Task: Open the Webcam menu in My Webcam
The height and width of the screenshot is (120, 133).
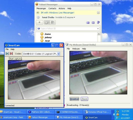Action: (x=76, y=49)
